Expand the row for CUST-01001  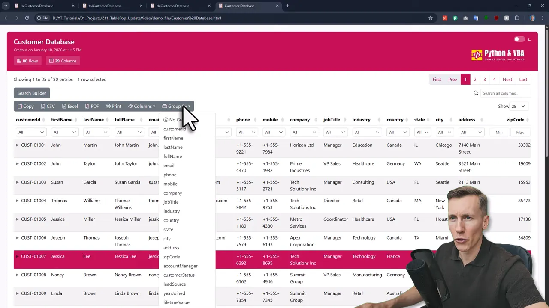click(x=17, y=145)
